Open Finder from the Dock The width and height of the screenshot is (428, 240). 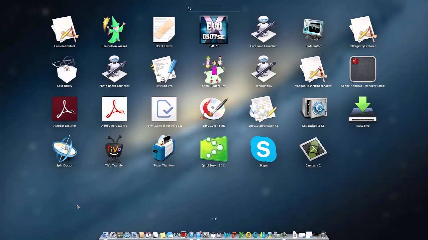[x=106, y=235]
